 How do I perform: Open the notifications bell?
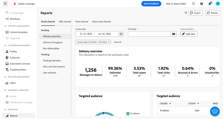click(x=210, y=4)
